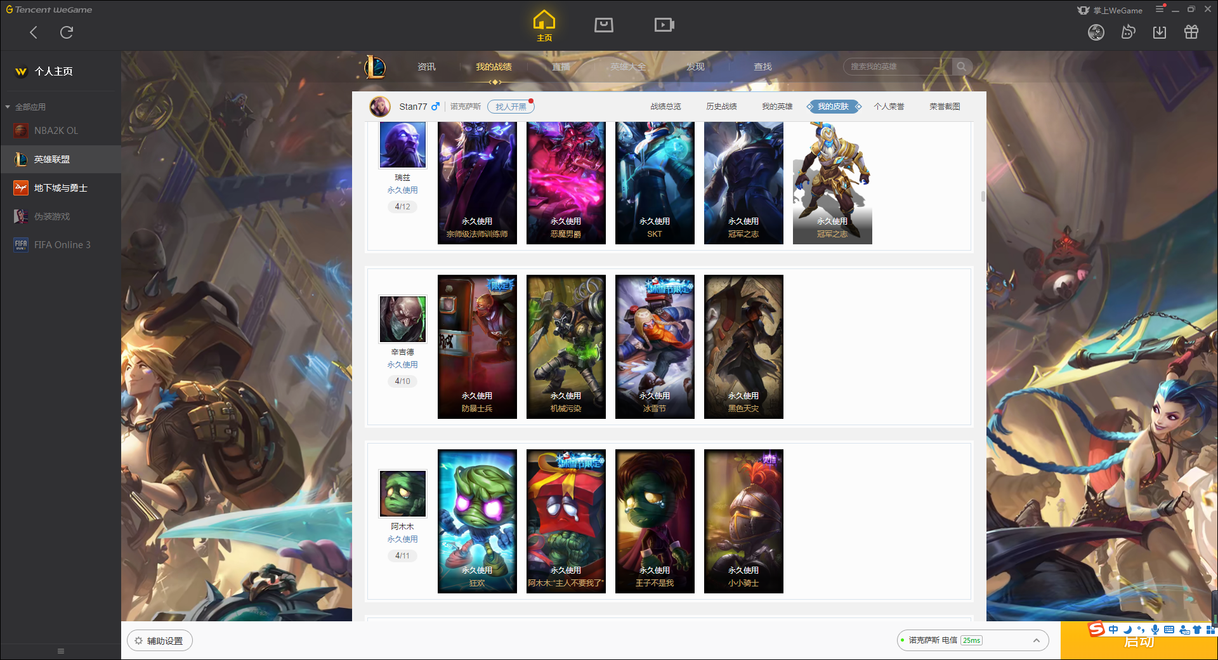Open 个人荣誉 sub-tab
The image size is (1218, 660).
click(889, 107)
